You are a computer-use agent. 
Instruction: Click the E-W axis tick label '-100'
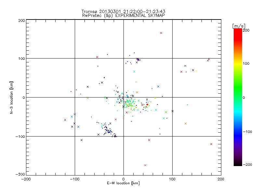pyautogui.click(x=75, y=179)
